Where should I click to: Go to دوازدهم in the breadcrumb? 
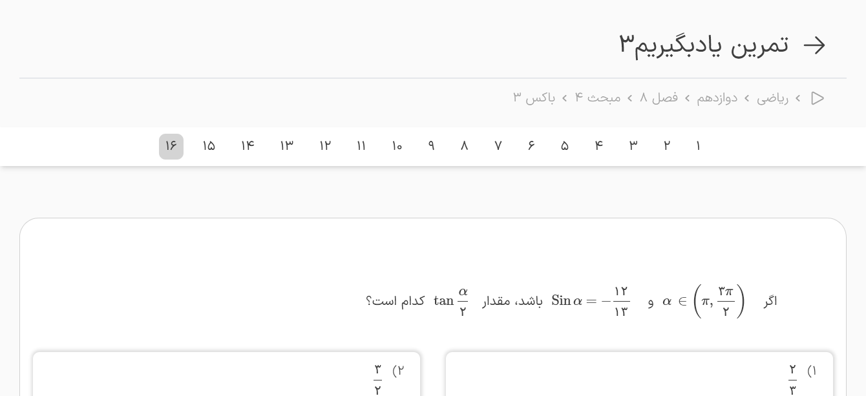click(x=717, y=98)
